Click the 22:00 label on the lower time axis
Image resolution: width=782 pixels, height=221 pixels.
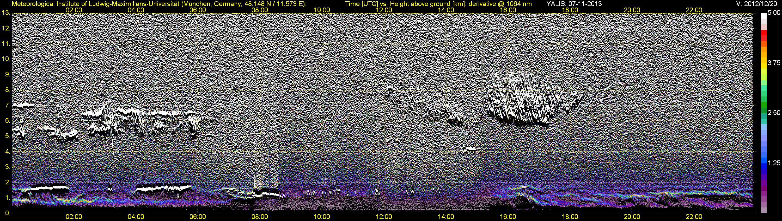point(694,217)
